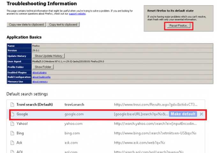Click bing.com keyword text
Screen dimensions: 217x153
click(72, 133)
